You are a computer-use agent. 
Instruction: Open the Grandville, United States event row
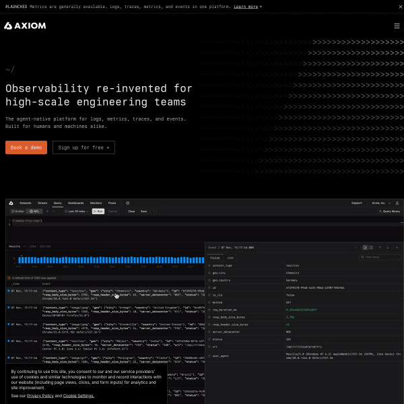coord(106,329)
